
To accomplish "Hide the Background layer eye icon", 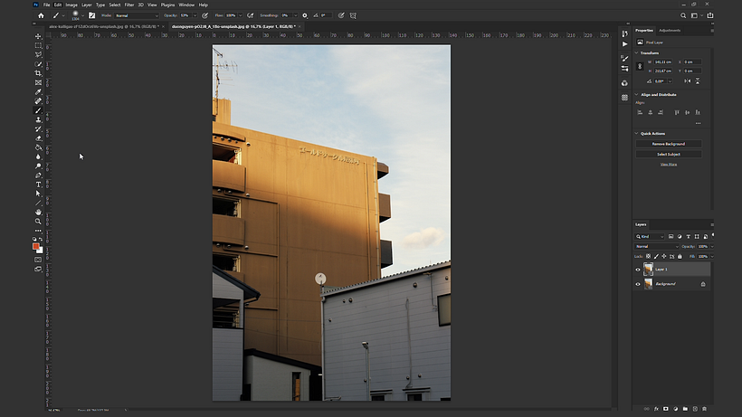I will (x=638, y=284).
